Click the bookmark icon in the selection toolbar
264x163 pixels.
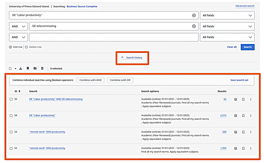click(28, 68)
